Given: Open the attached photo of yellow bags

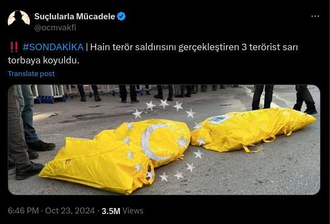Looking at the screenshot, I should 164,140.
